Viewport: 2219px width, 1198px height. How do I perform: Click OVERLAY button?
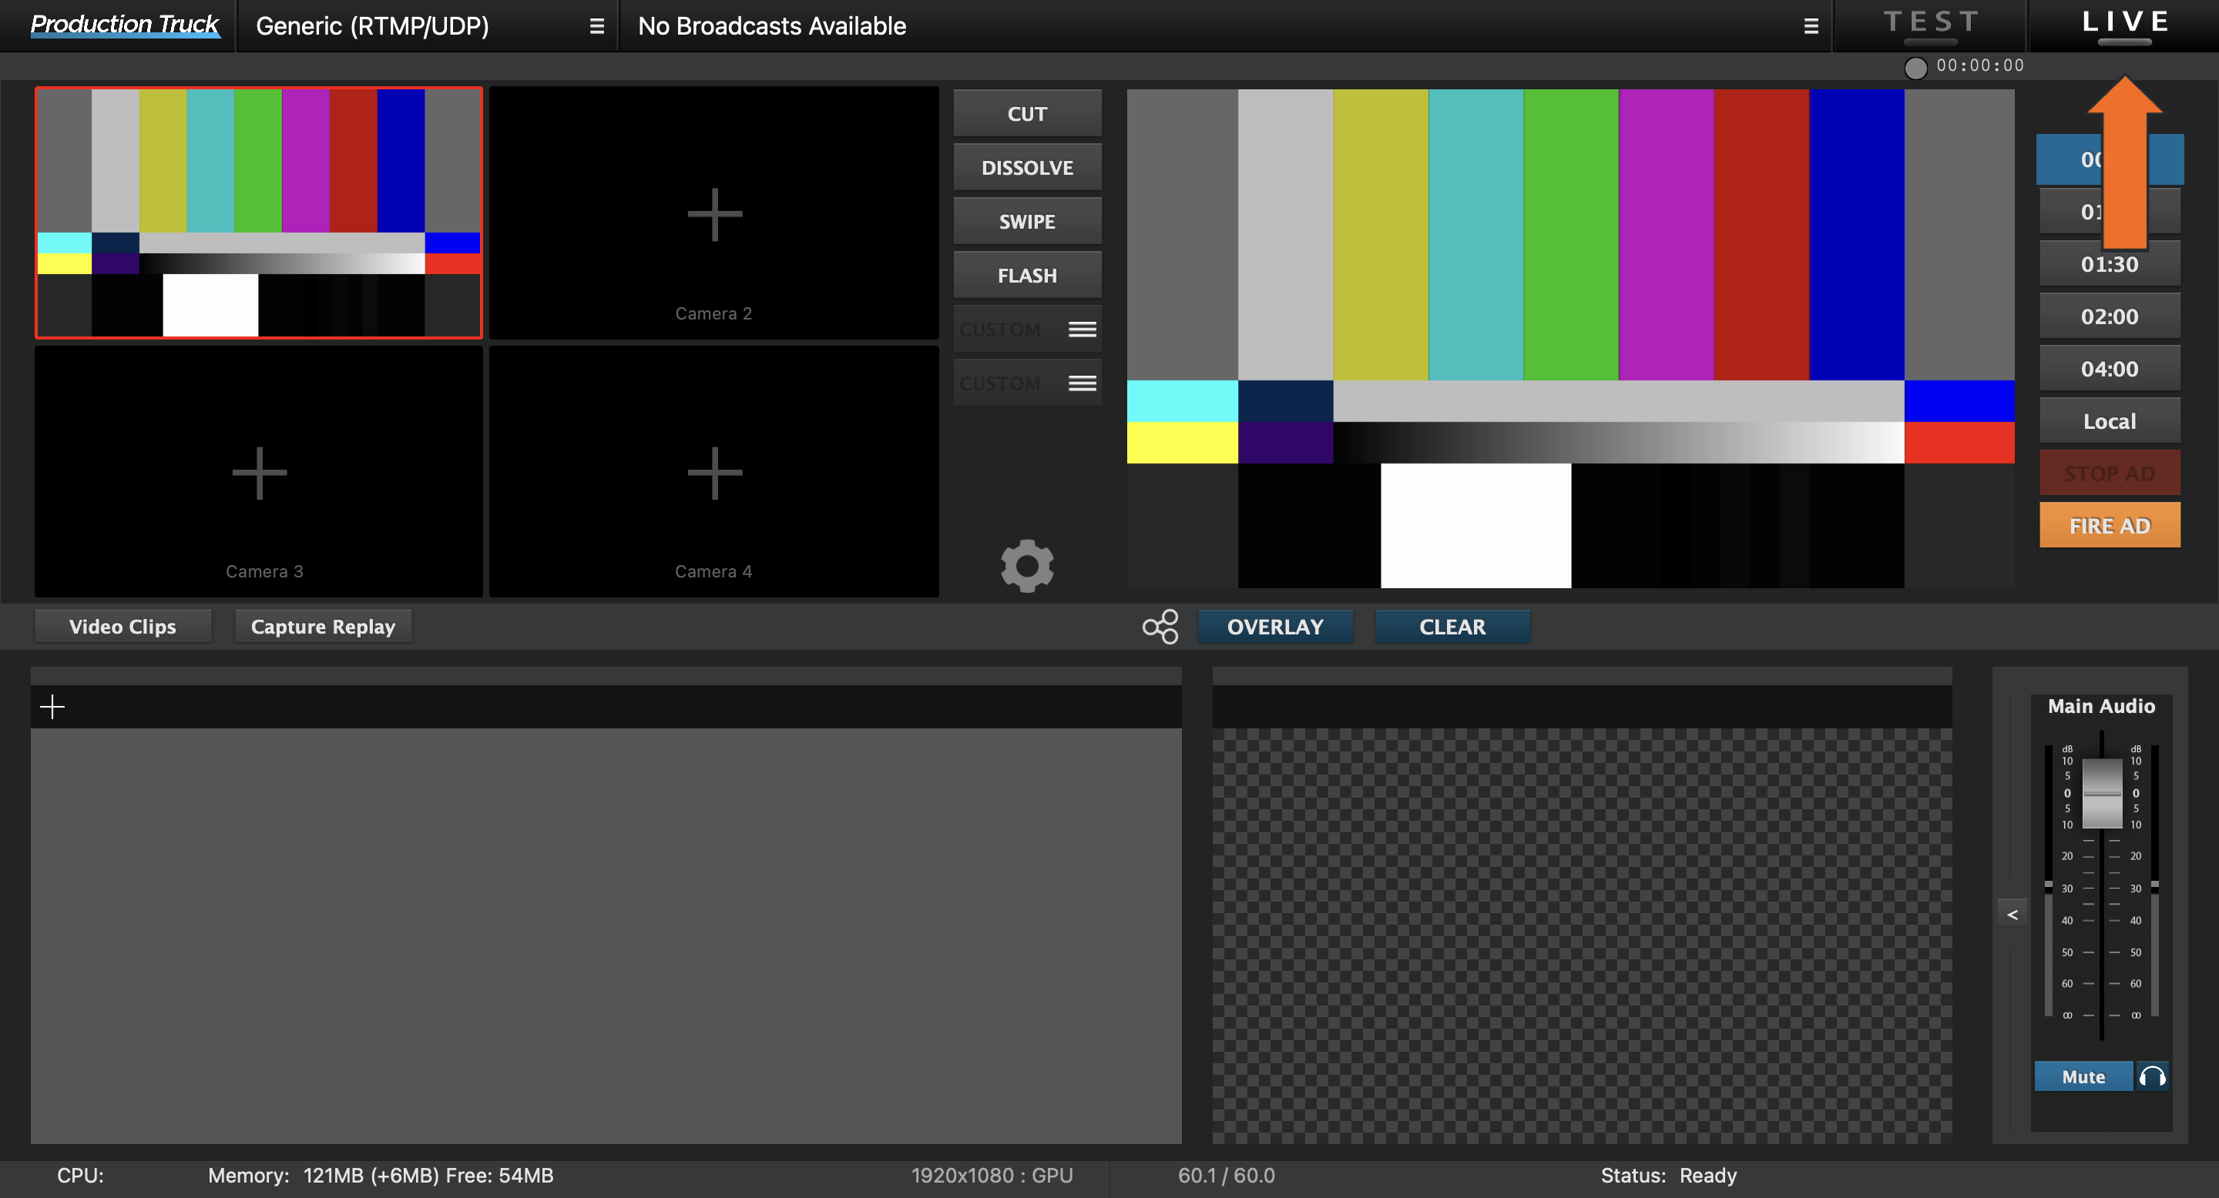pos(1275,627)
